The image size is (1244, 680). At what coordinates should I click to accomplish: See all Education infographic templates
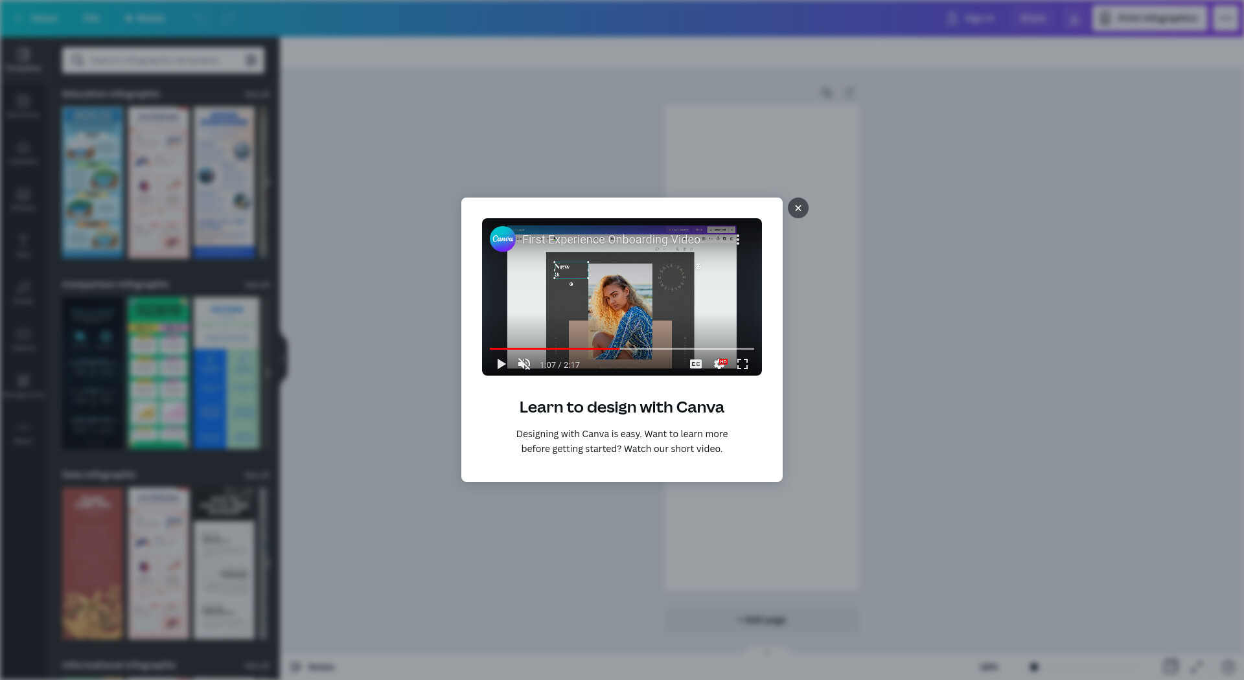tap(257, 94)
